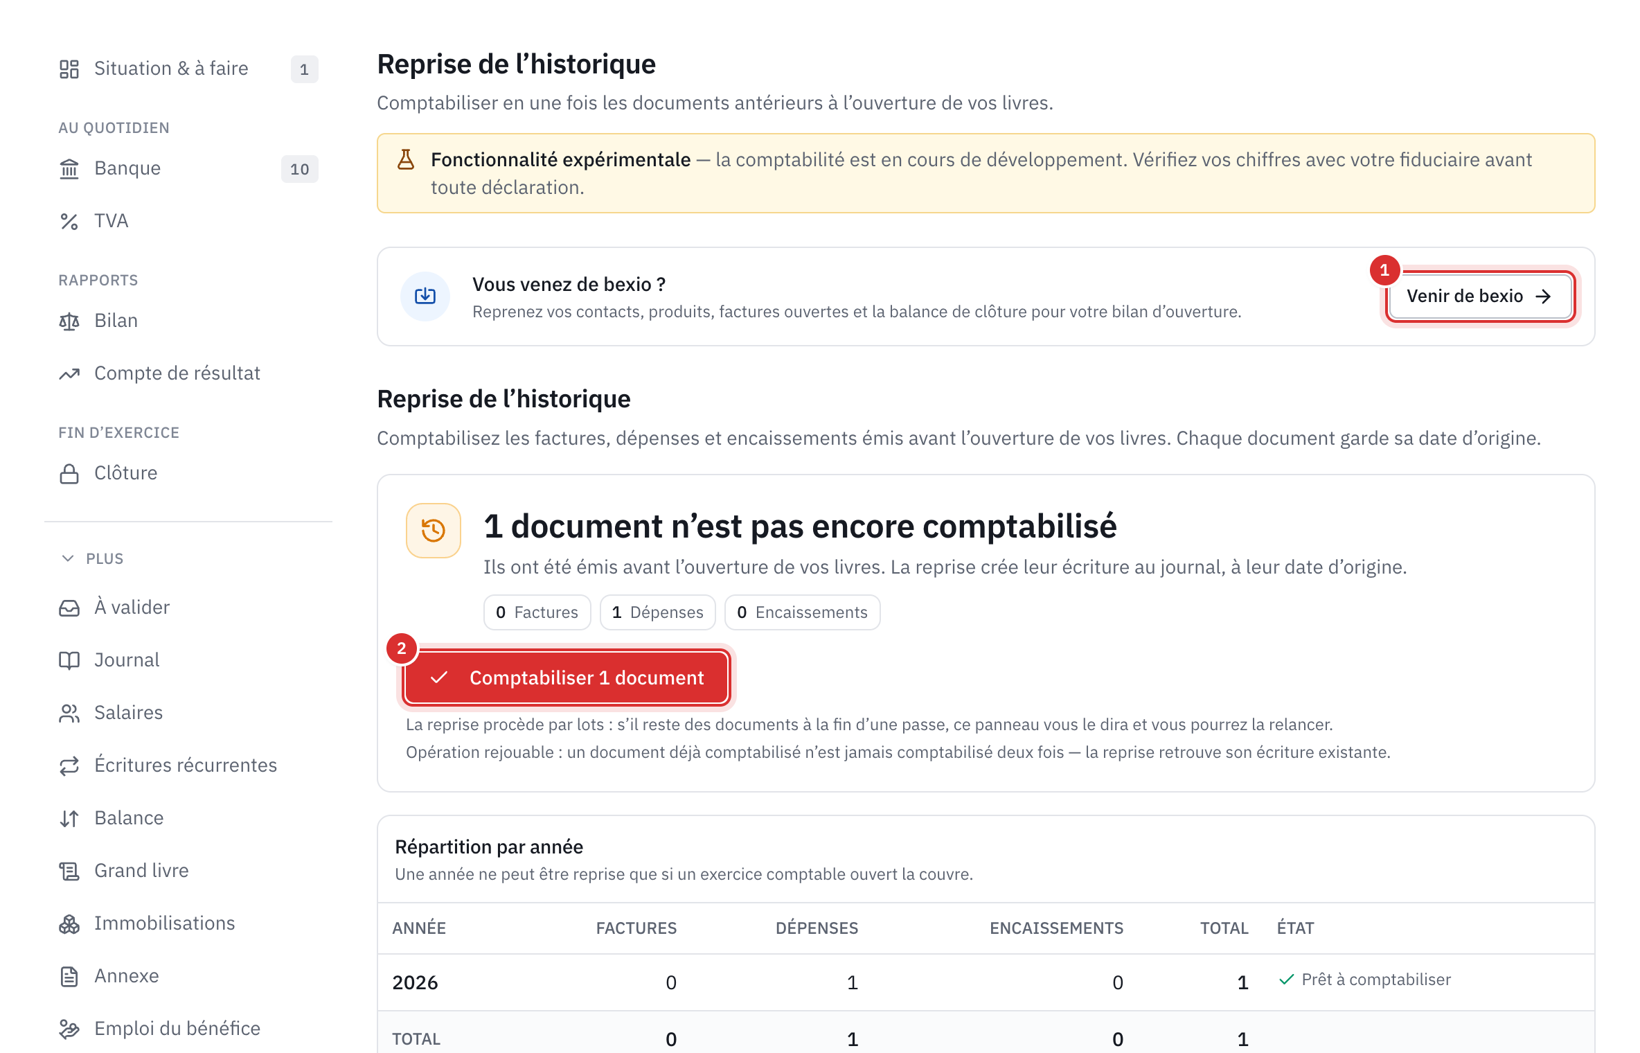Click the Grand livre scroll icon
The width and height of the screenshot is (1640, 1053).
[x=69, y=871]
